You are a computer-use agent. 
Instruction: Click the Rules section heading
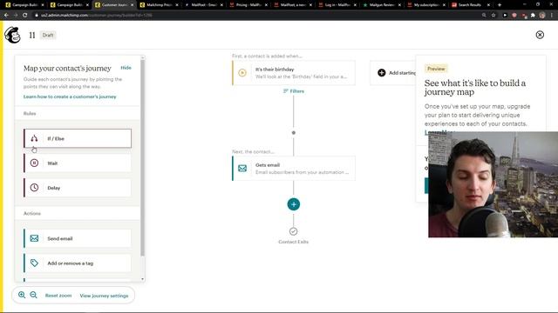tap(30, 114)
